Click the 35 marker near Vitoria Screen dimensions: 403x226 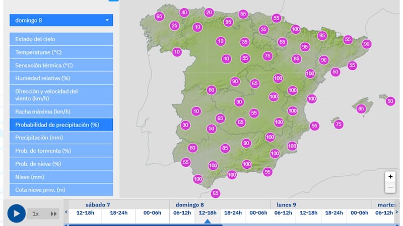pos(263,30)
